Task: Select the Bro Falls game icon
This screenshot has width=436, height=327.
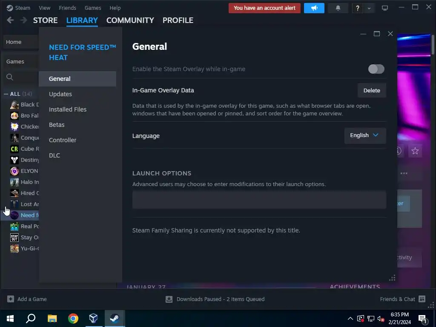Action: [x=14, y=116]
